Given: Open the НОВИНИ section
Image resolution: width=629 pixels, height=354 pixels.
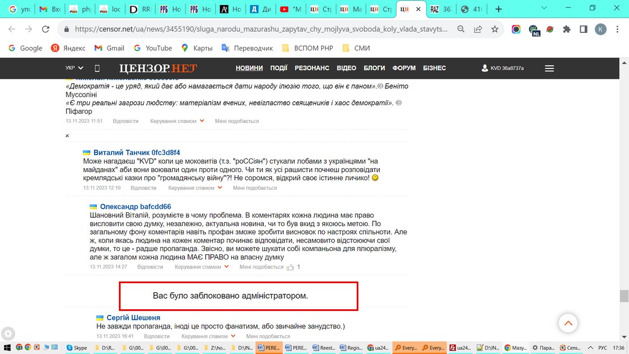Looking at the screenshot, I should click(249, 68).
